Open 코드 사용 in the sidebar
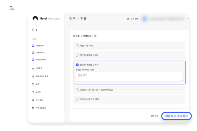This screenshot has height=131, width=197. [x=37, y=100]
